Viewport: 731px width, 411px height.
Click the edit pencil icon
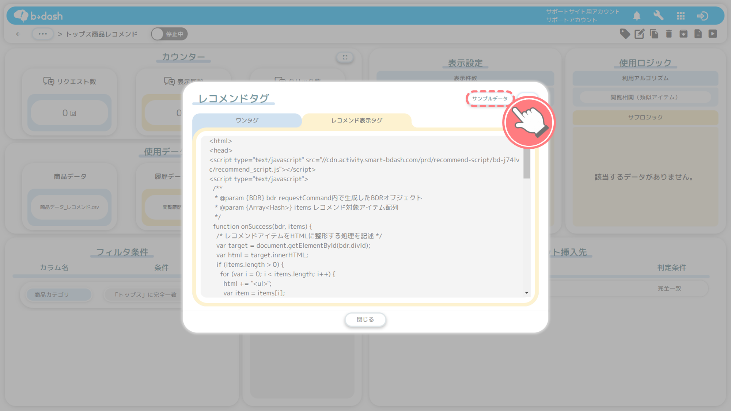coord(640,34)
